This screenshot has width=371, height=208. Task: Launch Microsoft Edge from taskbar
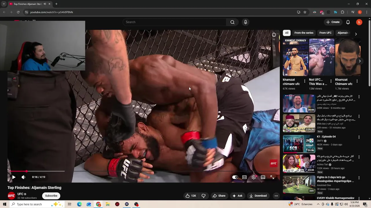point(79,204)
